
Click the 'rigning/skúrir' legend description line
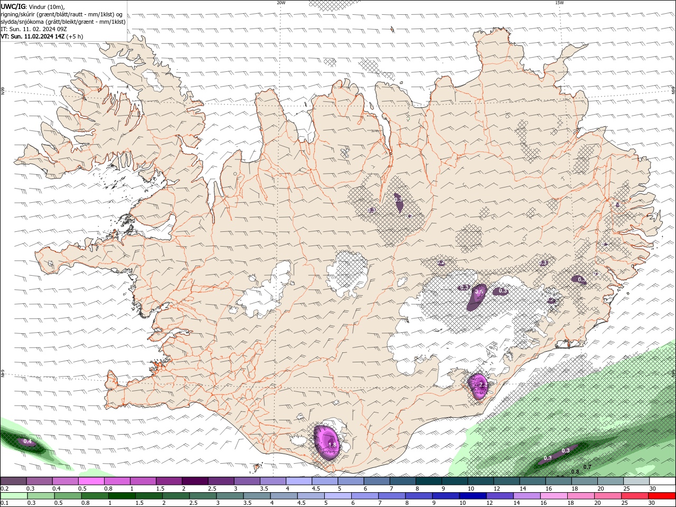(x=62, y=14)
